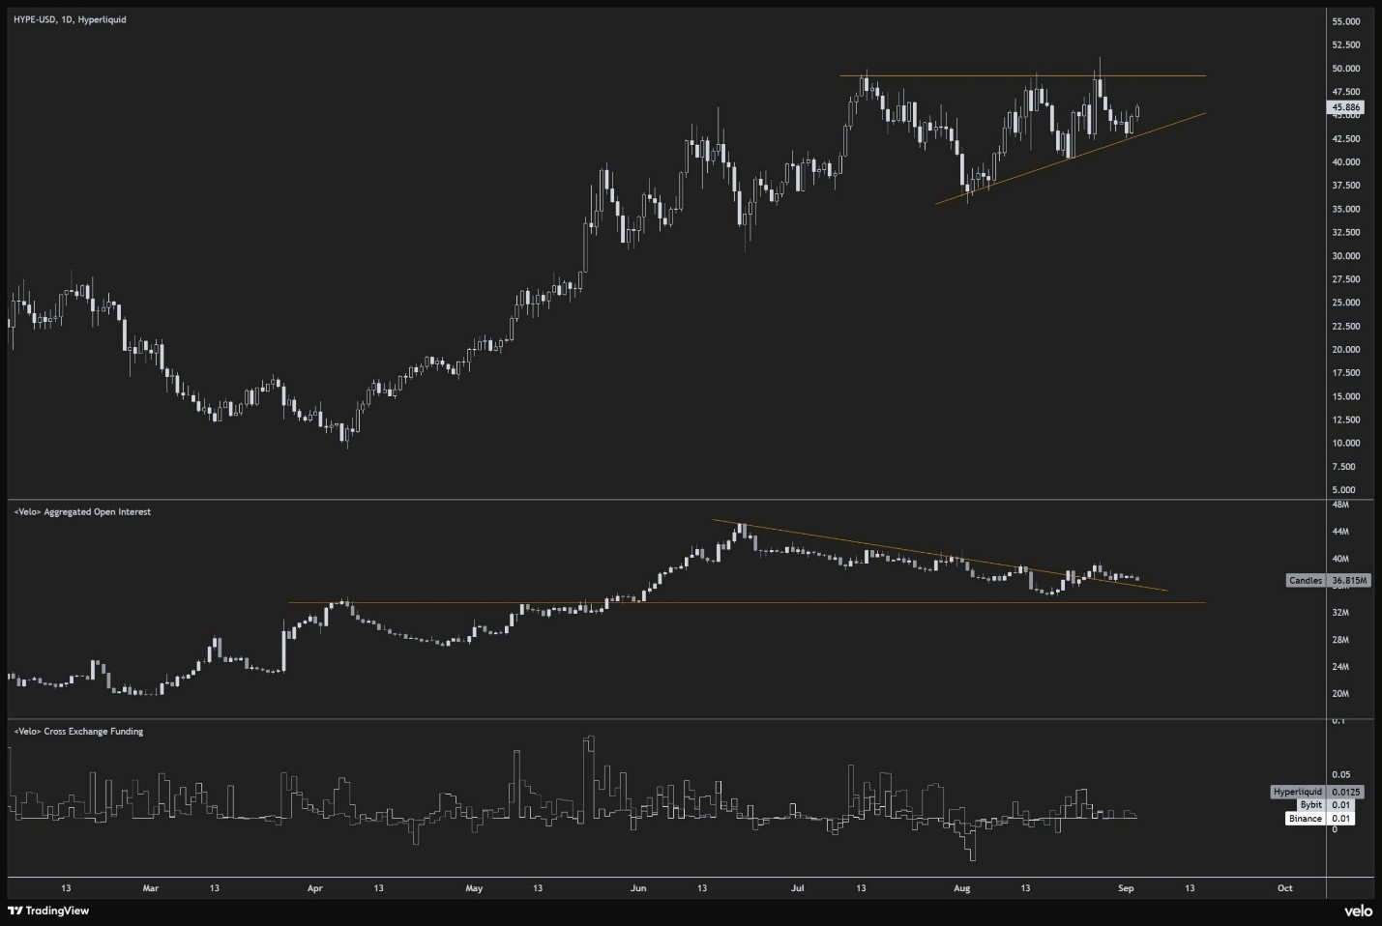The height and width of the screenshot is (926, 1382).
Task: Select the Aggregated Open Interest indicator title
Action: tap(82, 511)
